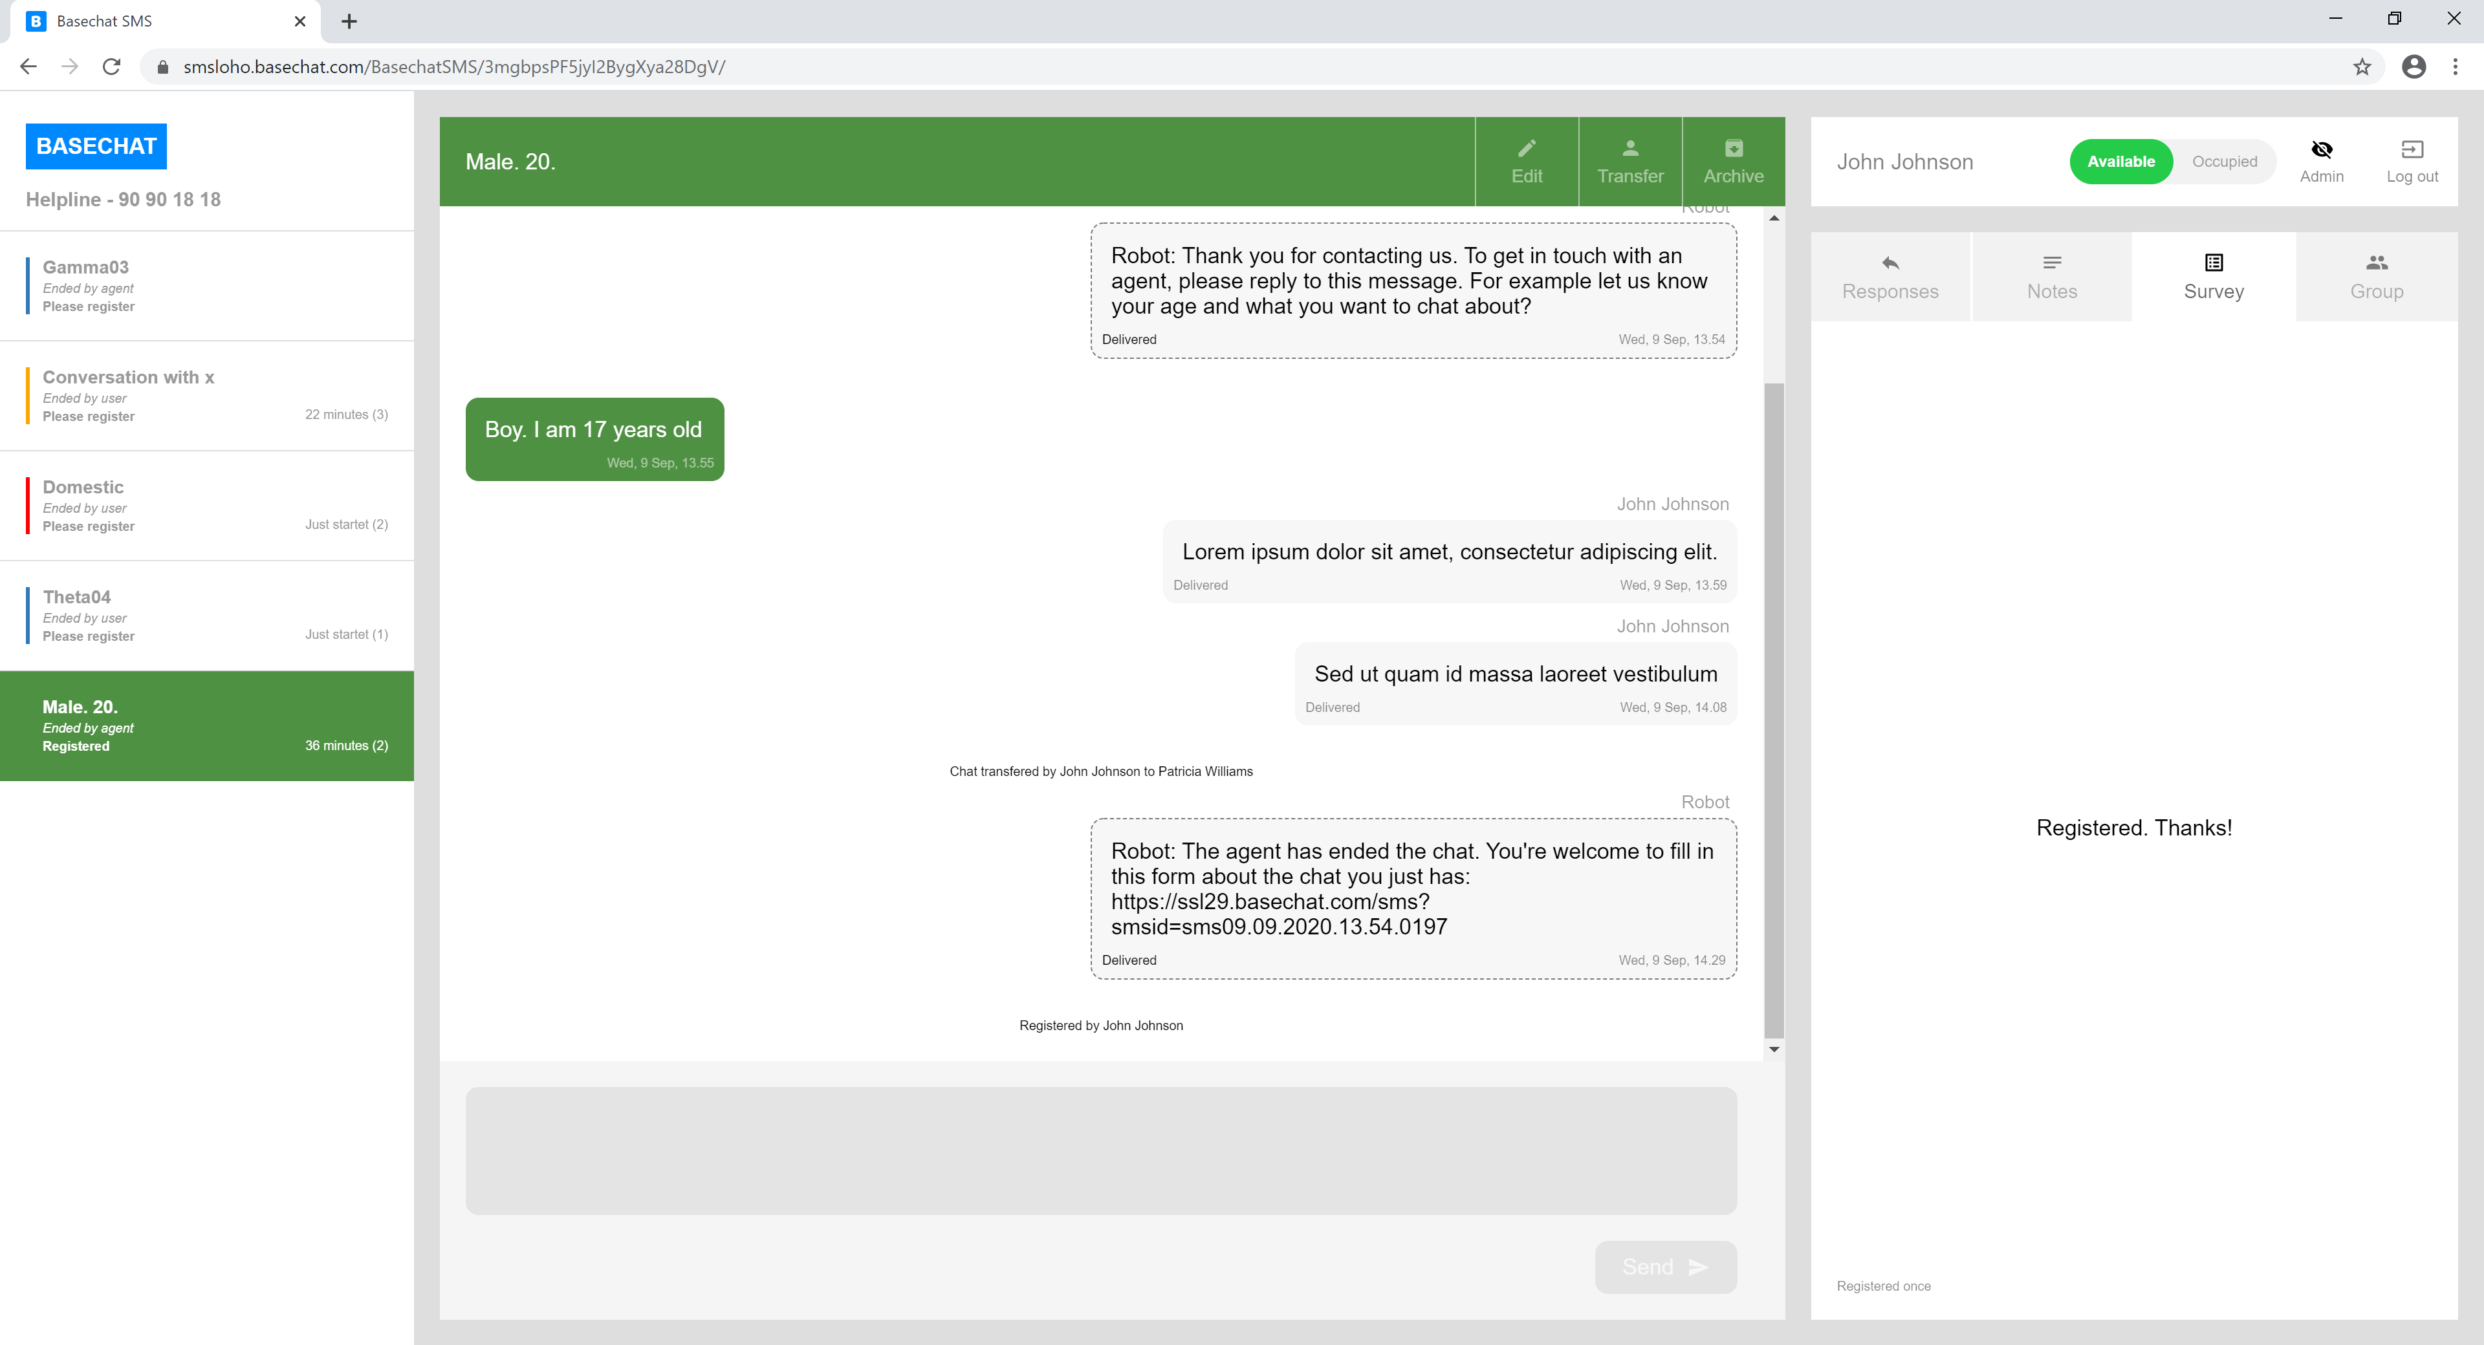
Task: Open the Transfer chat icon
Action: 1629,159
